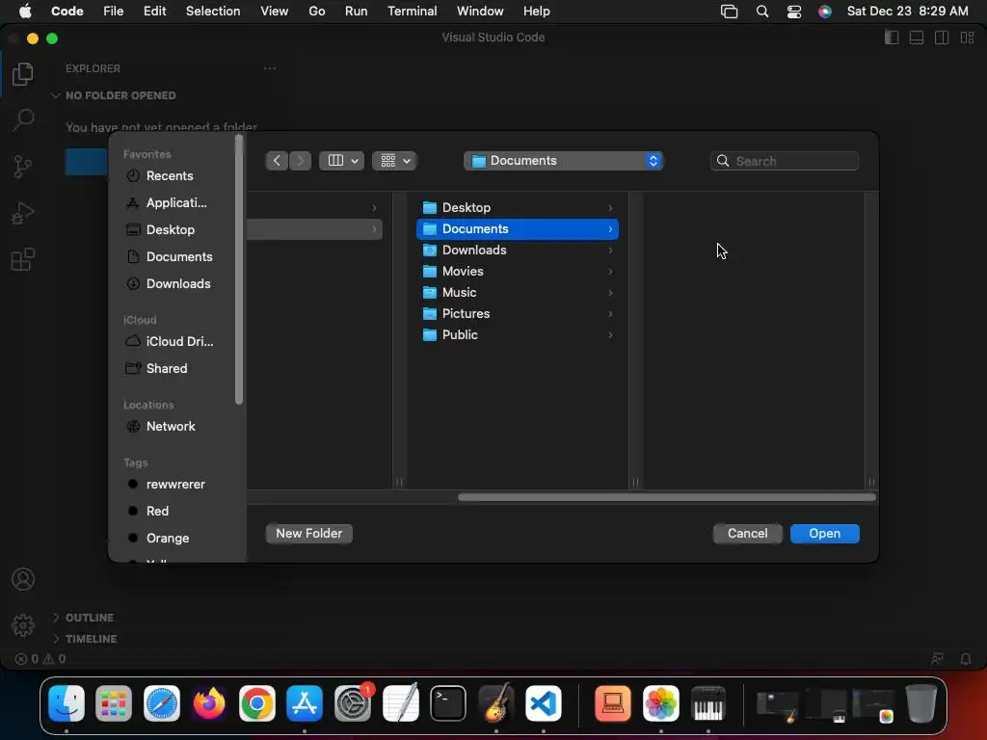The image size is (987, 740).
Task: Open Source Control view in activity bar
Action: point(23,166)
